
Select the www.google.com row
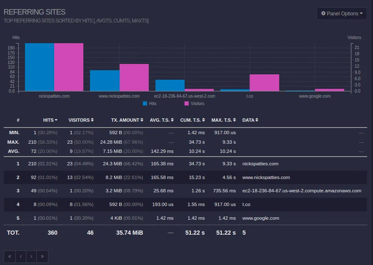tap(167, 218)
